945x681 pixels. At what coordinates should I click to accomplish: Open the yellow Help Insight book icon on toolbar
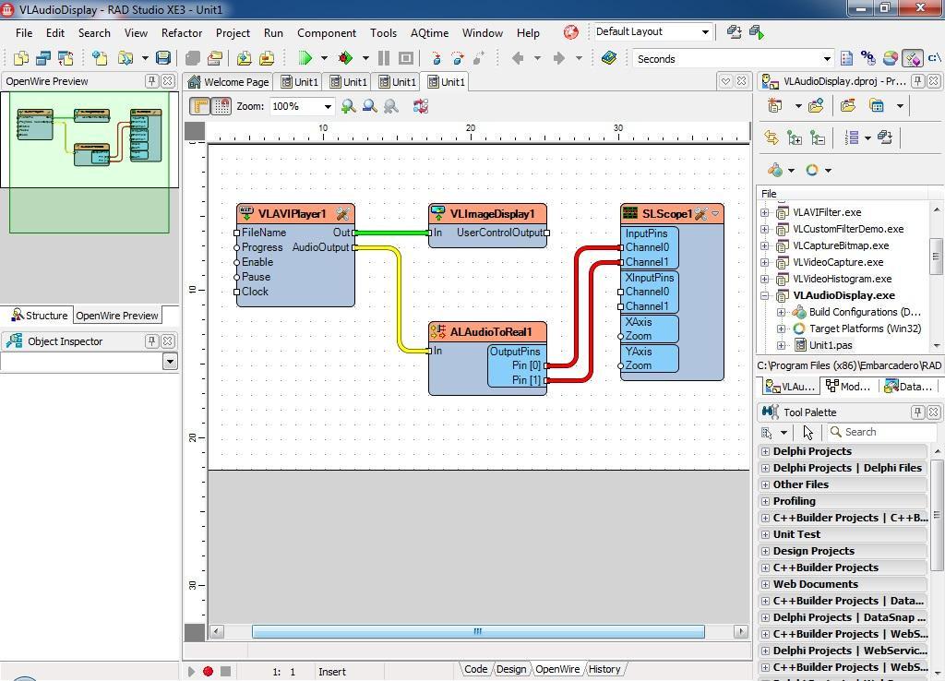coord(608,58)
